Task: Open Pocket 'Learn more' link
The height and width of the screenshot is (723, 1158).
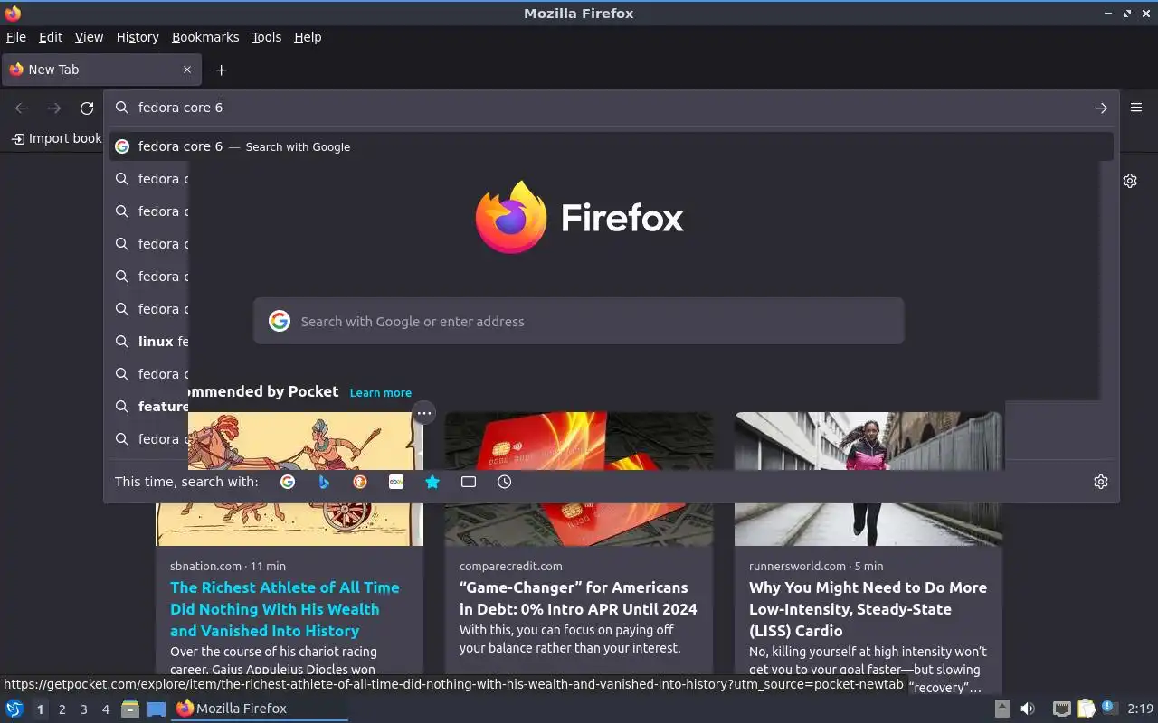Action: pyautogui.click(x=381, y=393)
